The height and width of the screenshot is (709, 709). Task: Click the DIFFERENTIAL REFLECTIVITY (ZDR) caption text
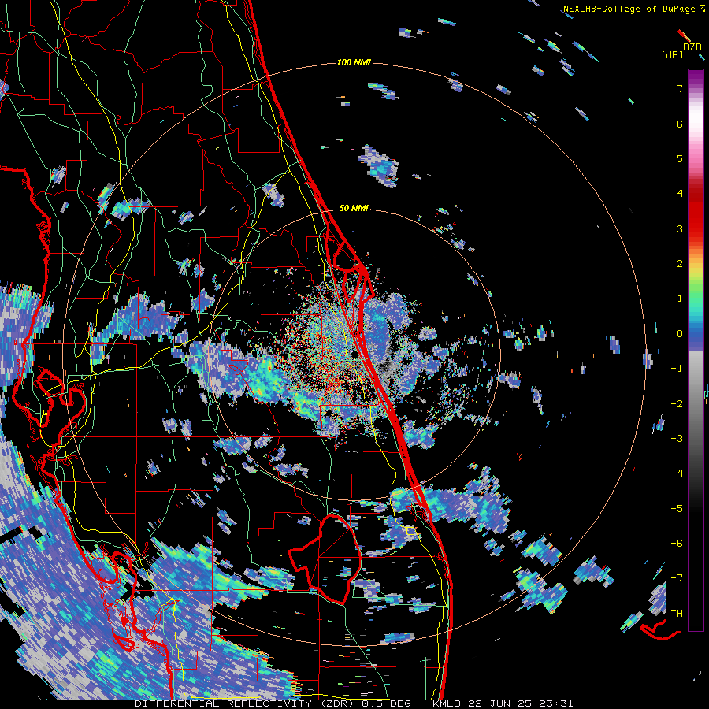(x=246, y=703)
